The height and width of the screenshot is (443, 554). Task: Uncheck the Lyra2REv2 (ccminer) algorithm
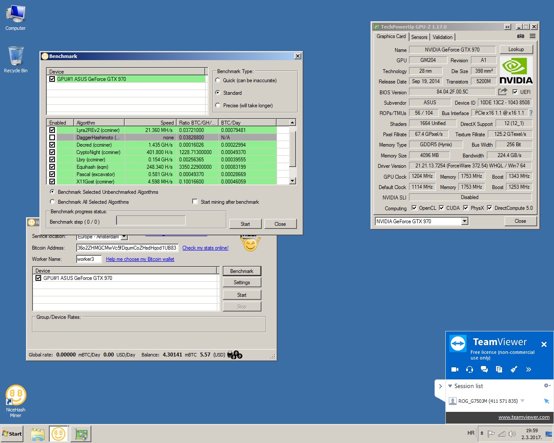[52, 130]
